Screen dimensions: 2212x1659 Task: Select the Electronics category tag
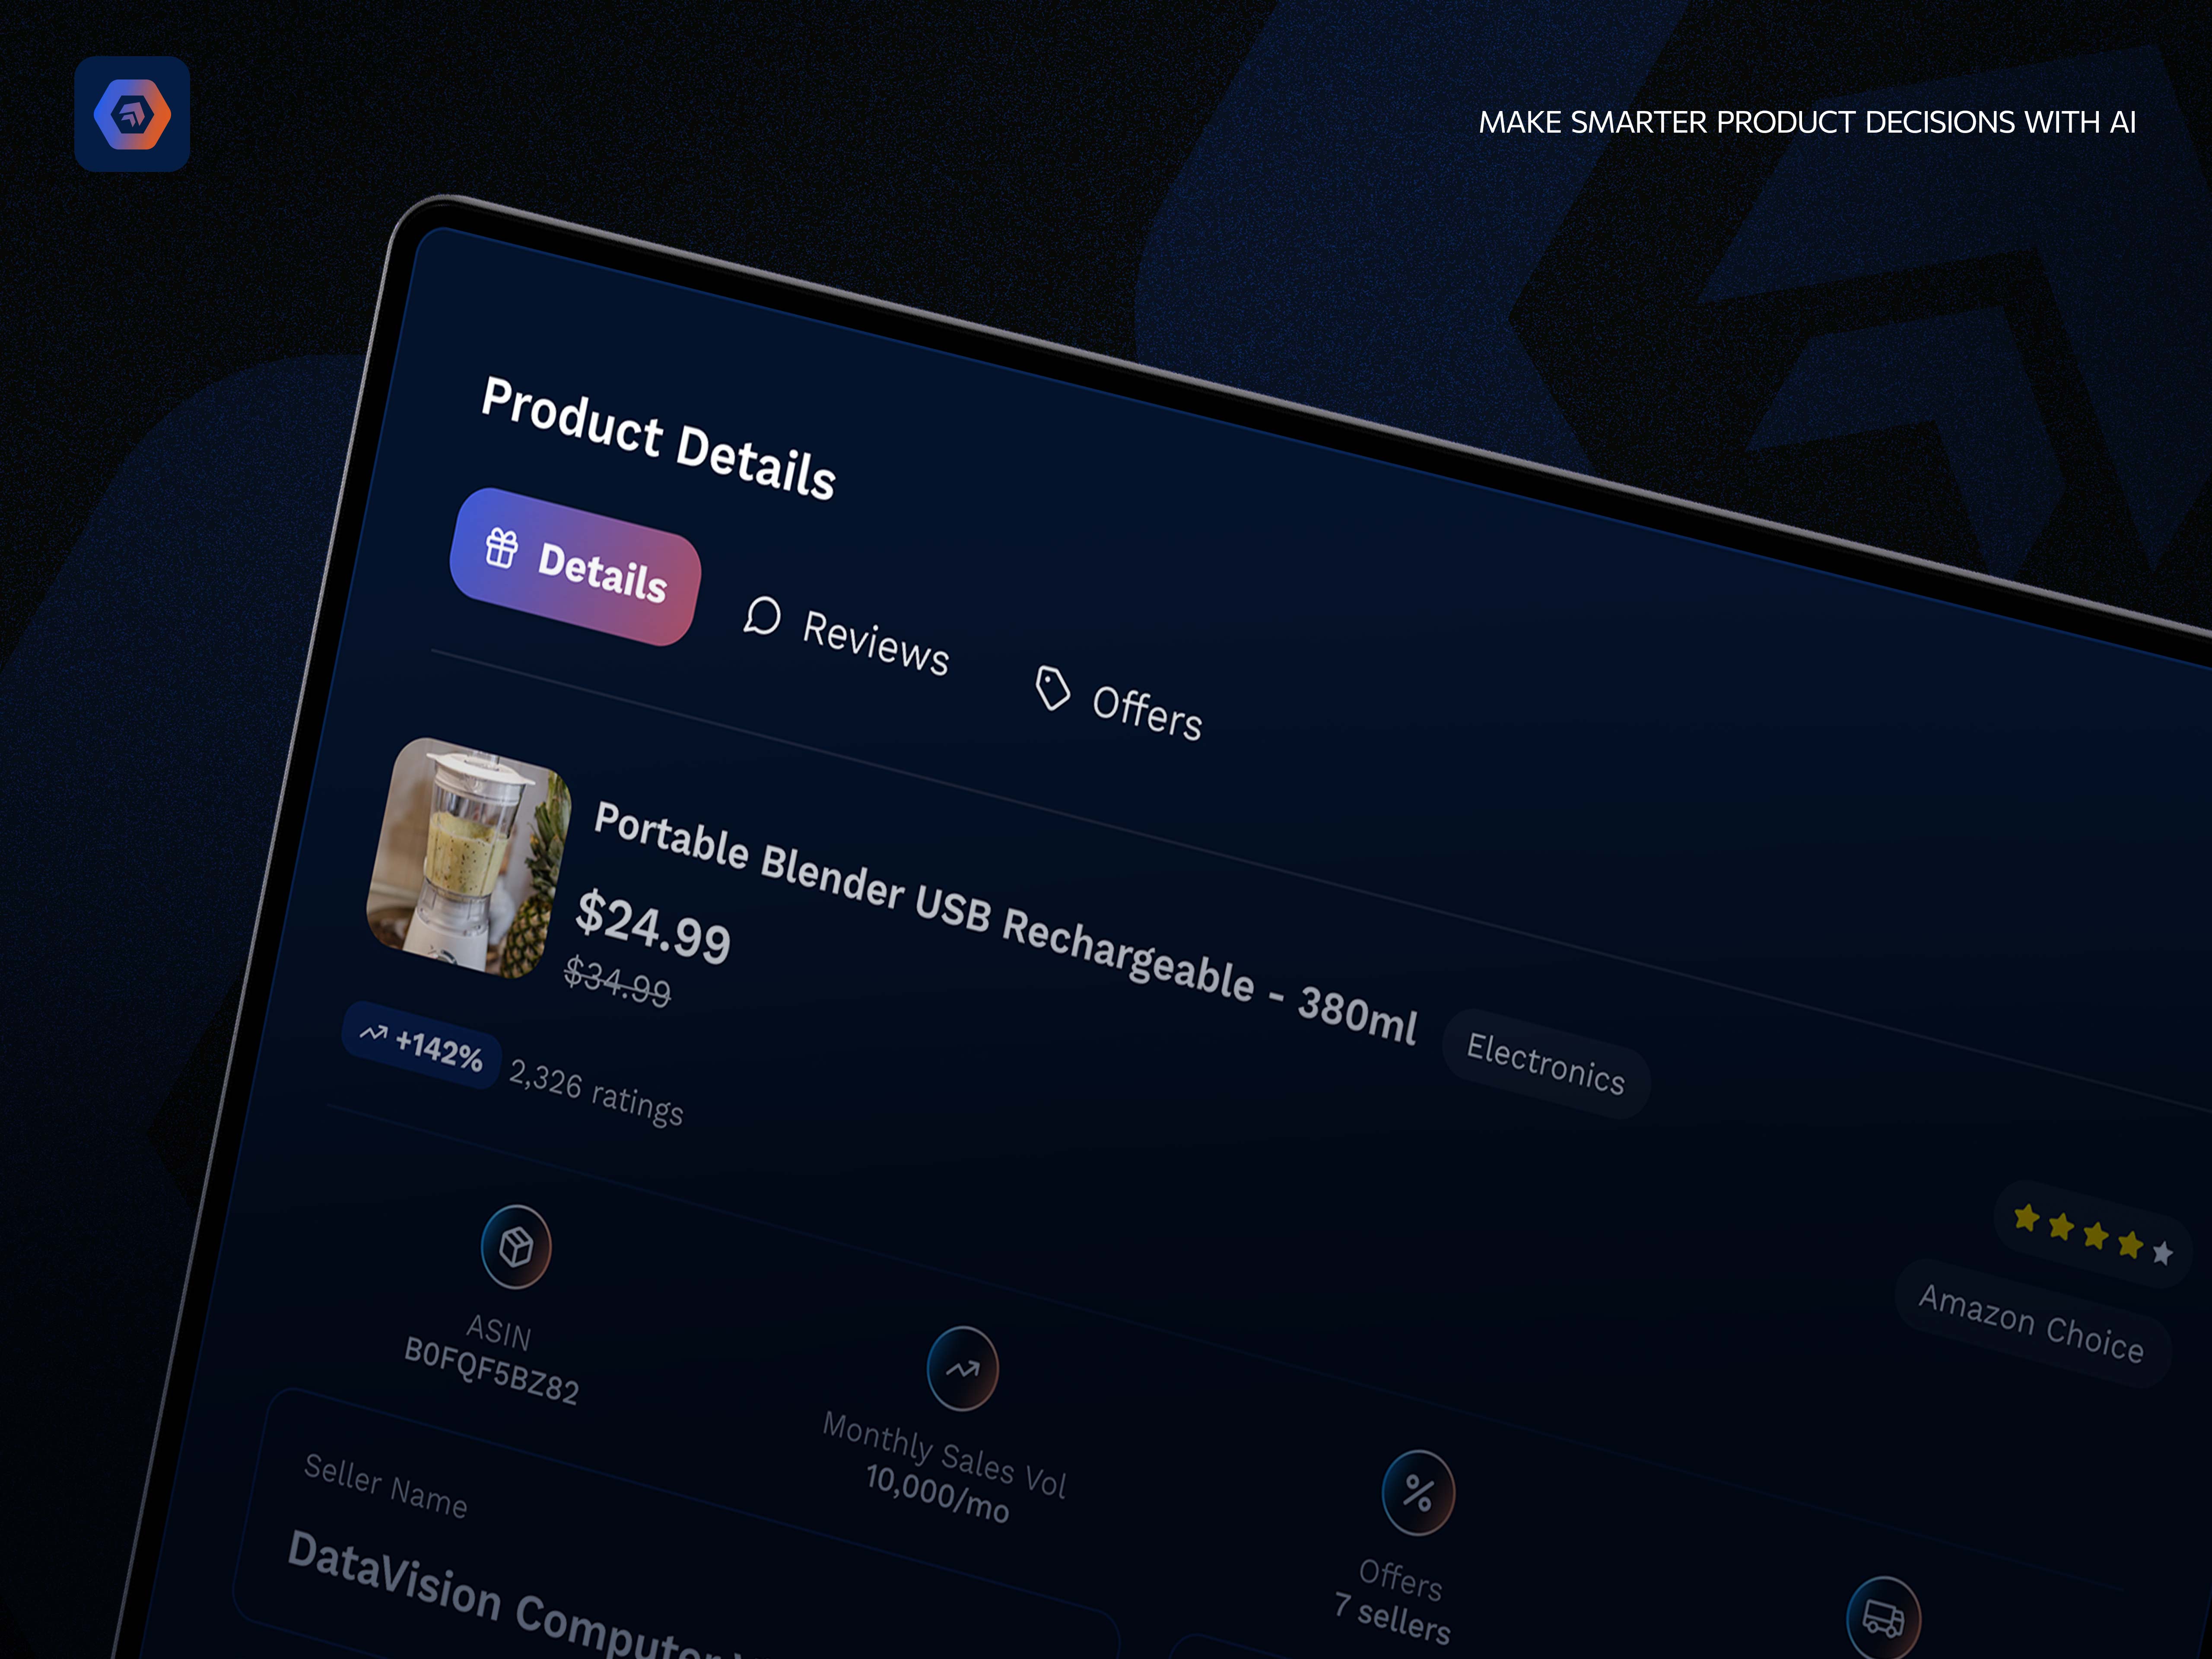[x=1546, y=1064]
